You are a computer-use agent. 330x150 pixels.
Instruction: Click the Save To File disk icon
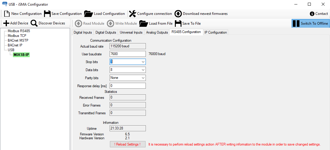click(x=178, y=24)
